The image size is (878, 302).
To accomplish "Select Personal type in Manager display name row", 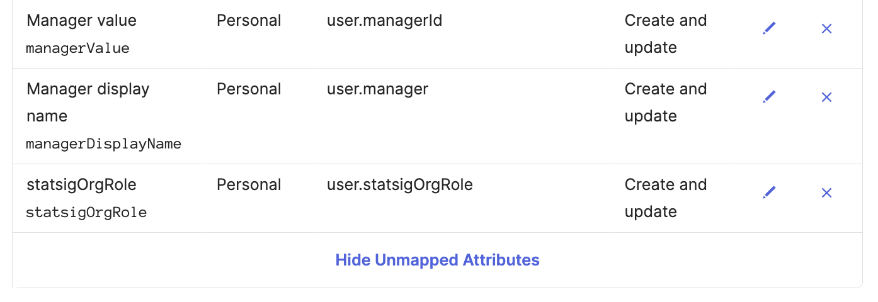I will click(249, 89).
